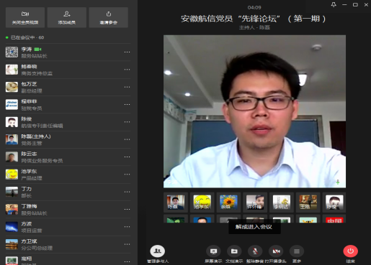Start 屏幕演示 screen sharing

tap(213, 254)
